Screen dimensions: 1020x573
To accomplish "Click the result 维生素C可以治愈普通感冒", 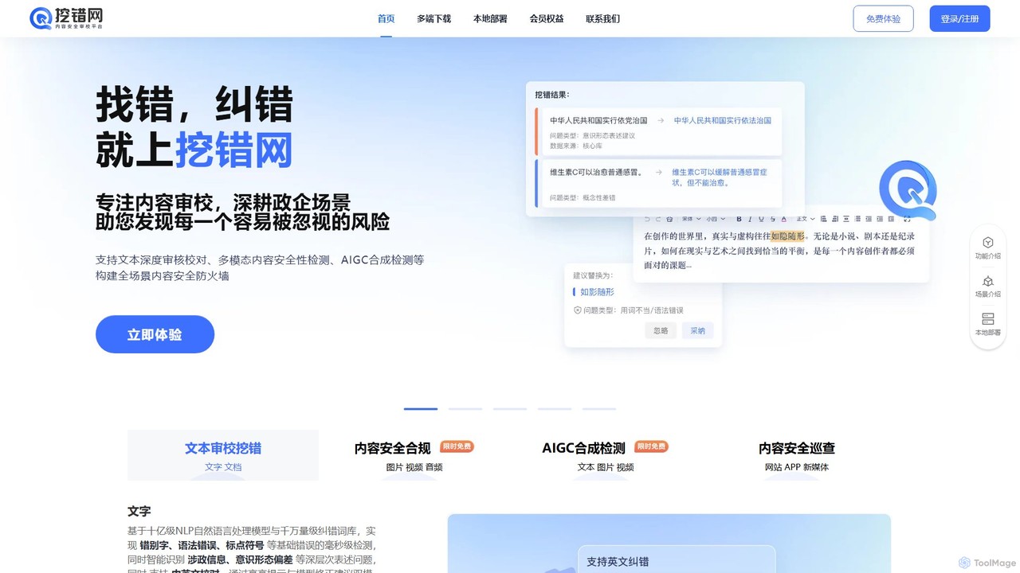I will click(x=597, y=172).
